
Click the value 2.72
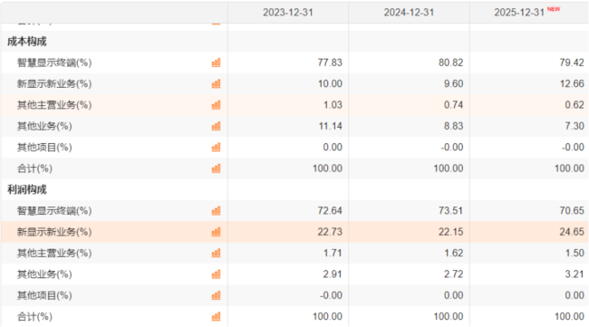(x=453, y=274)
